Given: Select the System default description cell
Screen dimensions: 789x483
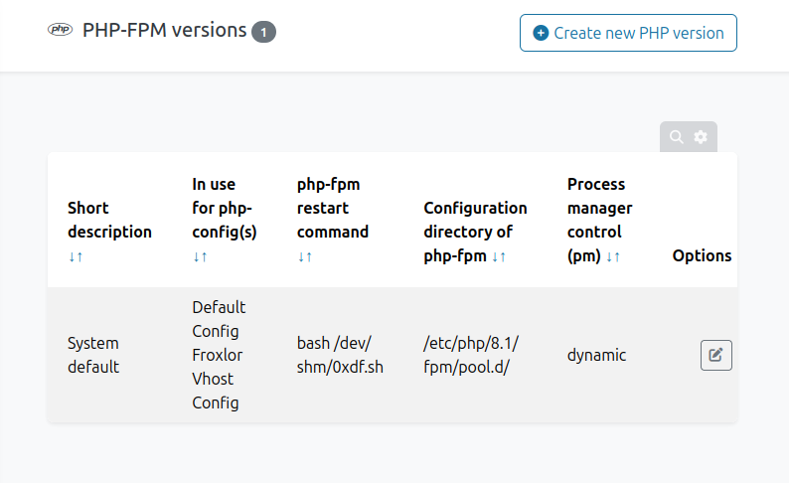Looking at the screenshot, I should [x=93, y=355].
